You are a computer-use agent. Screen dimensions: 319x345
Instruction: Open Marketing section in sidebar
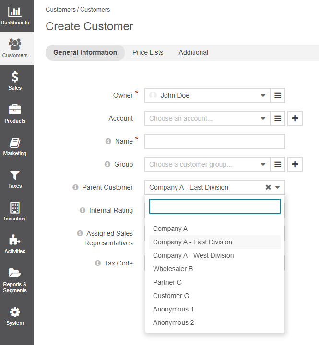coord(15,142)
